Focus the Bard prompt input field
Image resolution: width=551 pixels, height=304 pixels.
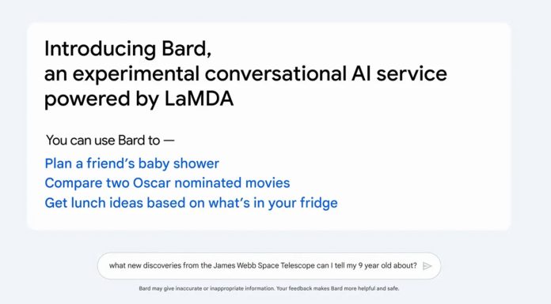point(269,266)
